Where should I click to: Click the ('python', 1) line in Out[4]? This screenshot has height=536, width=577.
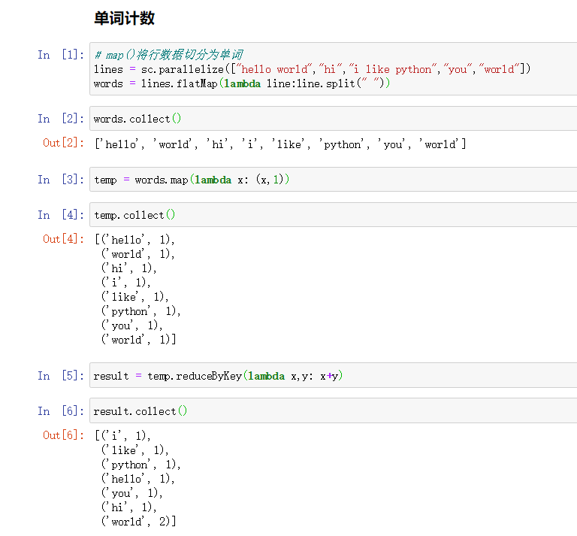coord(141,311)
